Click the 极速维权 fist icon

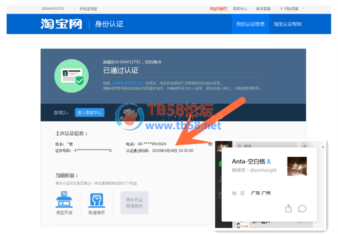pos(96,199)
